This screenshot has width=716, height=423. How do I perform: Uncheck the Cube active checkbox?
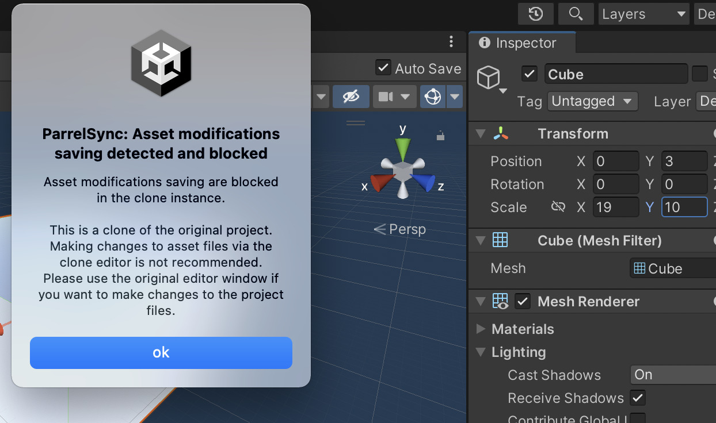pyautogui.click(x=529, y=74)
